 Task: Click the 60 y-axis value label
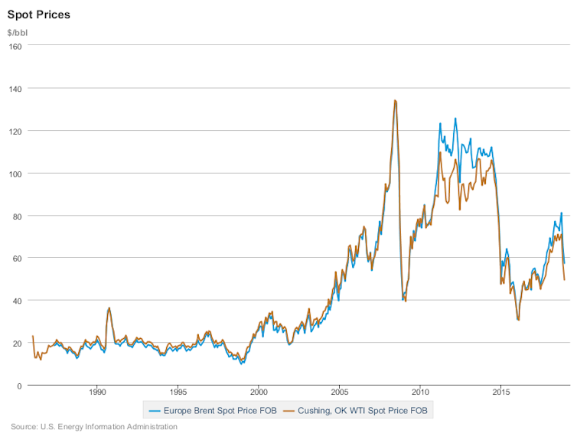click(16, 259)
